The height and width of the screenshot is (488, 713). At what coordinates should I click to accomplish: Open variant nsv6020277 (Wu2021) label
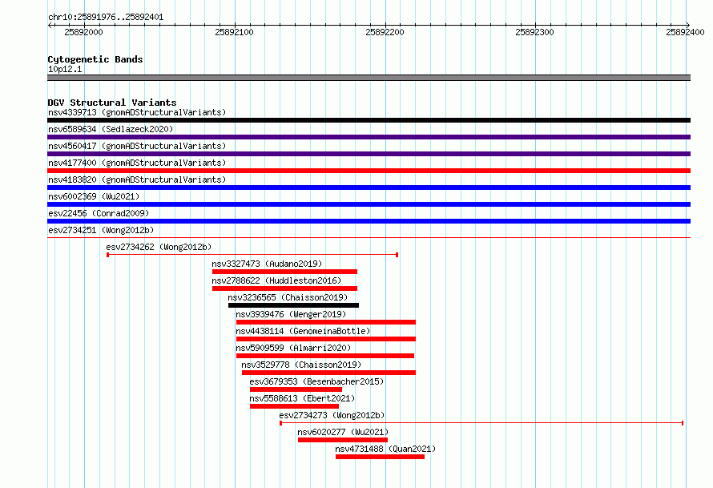pos(343,432)
